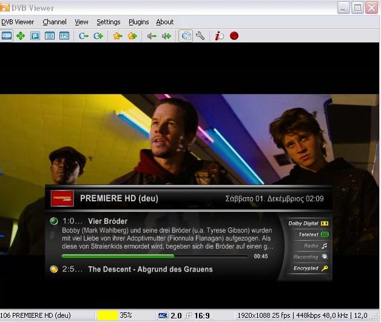Click PREMIERE HD (deu) OSD title
The width and height of the screenshot is (381, 322).
(119, 198)
